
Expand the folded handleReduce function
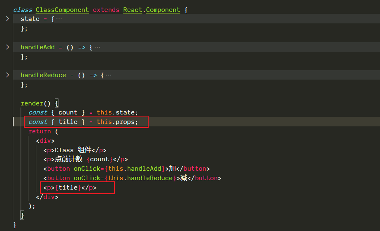pyautogui.click(x=7, y=75)
